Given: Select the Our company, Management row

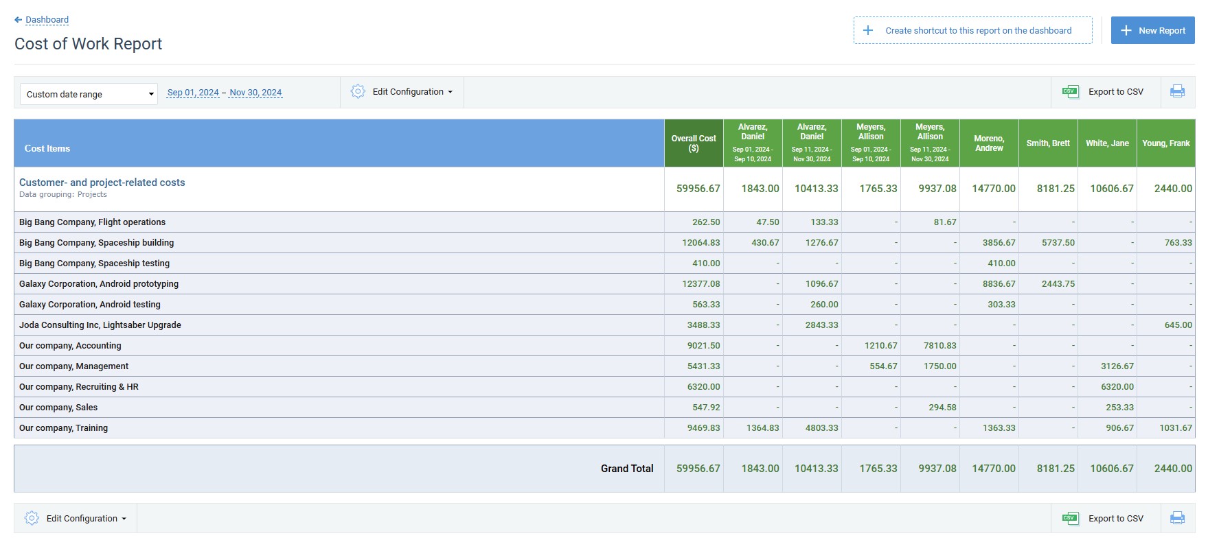Looking at the screenshot, I should tap(604, 366).
